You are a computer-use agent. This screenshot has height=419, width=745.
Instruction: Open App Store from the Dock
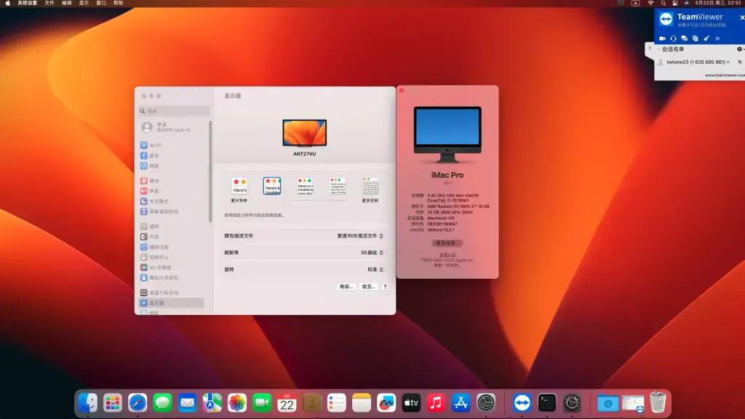[461, 403]
